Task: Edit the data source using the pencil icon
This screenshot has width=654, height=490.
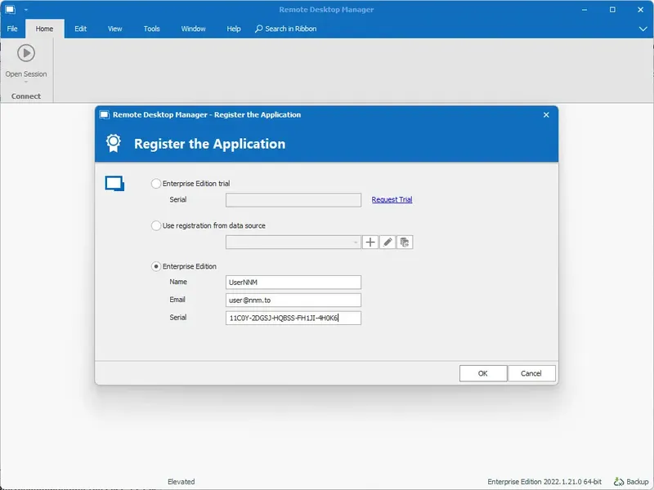Action: point(387,242)
